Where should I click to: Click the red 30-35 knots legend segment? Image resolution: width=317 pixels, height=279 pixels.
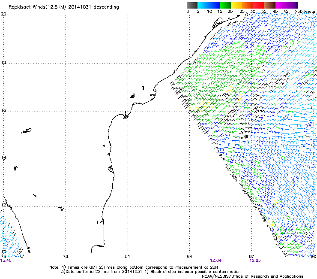pyautogui.click(x=259, y=5)
